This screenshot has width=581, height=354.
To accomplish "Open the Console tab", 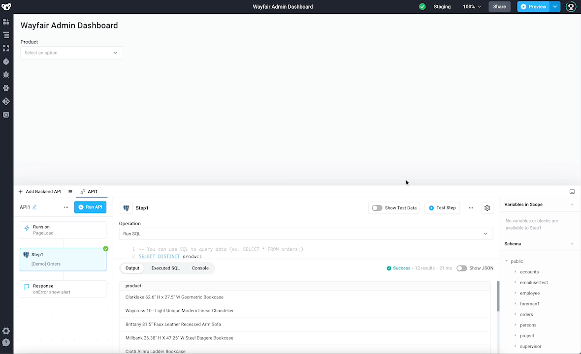I will click(x=200, y=268).
